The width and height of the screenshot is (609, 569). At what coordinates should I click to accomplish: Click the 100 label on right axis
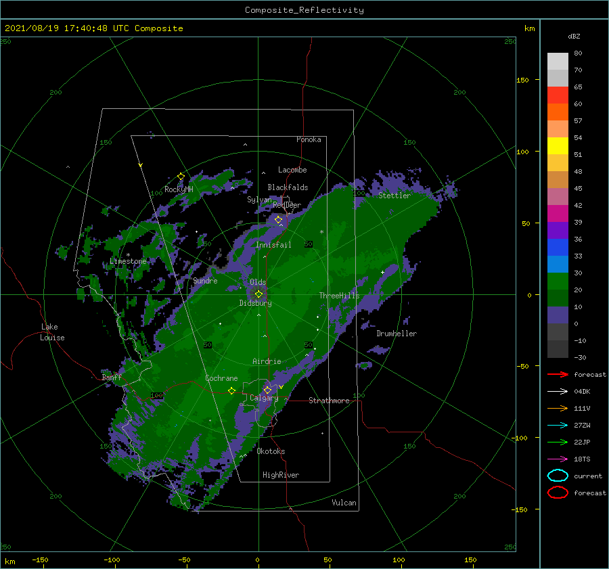pos(523,152)
